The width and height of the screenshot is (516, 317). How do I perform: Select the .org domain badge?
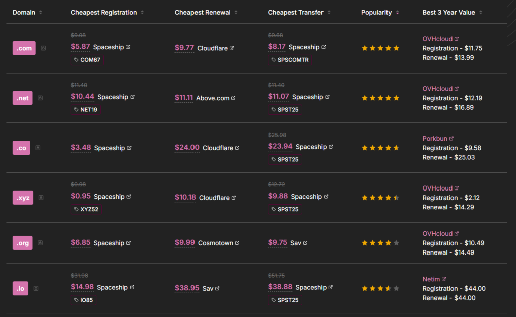pyautogui.click(x=22, y=243)
